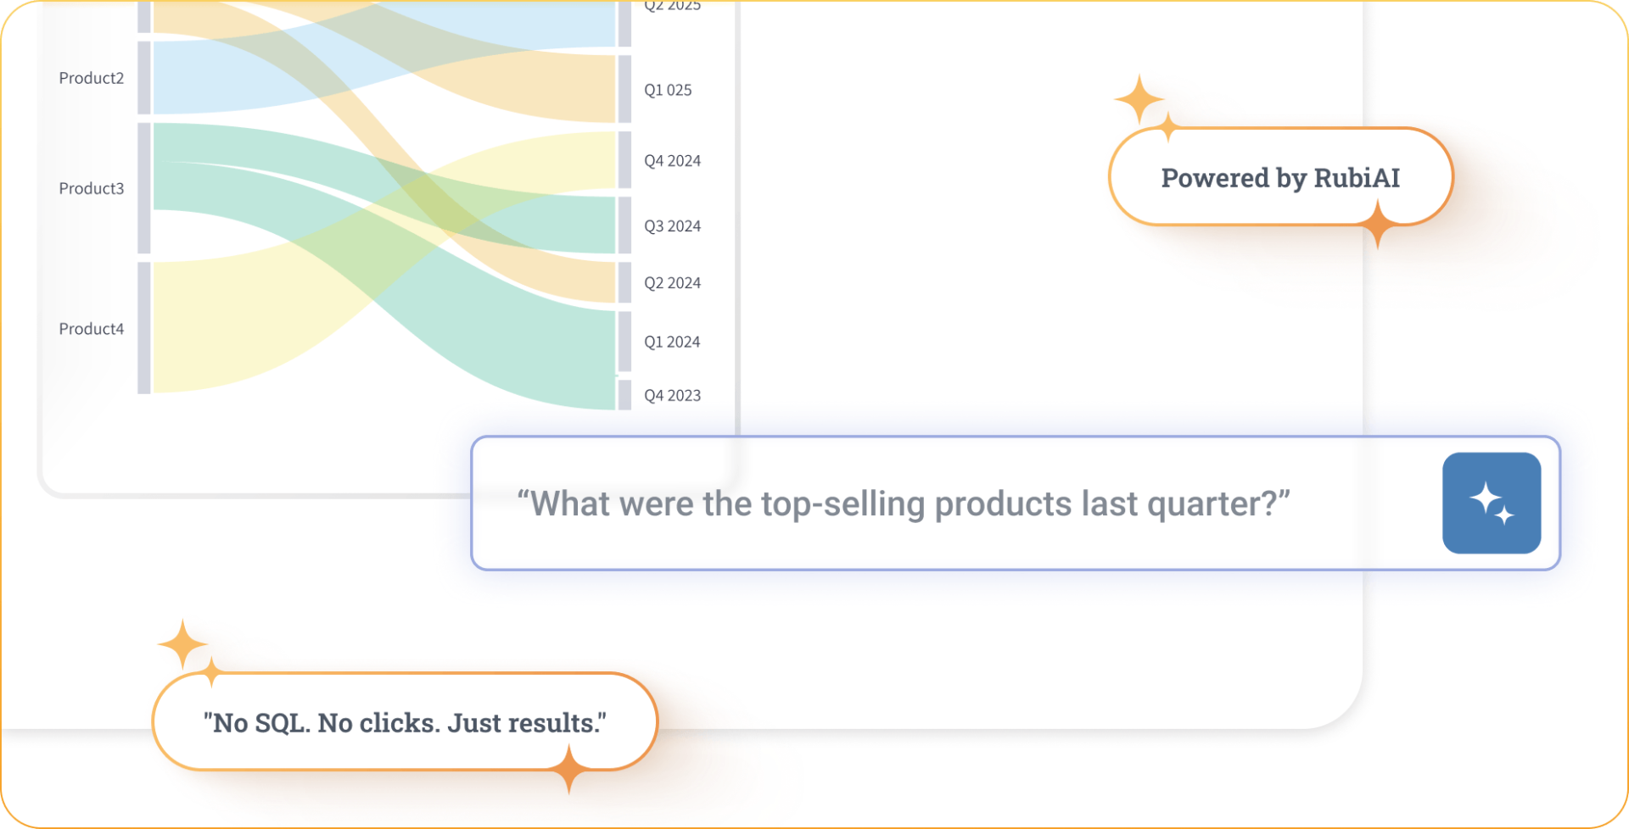The width and height of the screenshot is (1629, 829).
Task: Click the gray node bar beside Product4
Action: click(x=144, y=328)
